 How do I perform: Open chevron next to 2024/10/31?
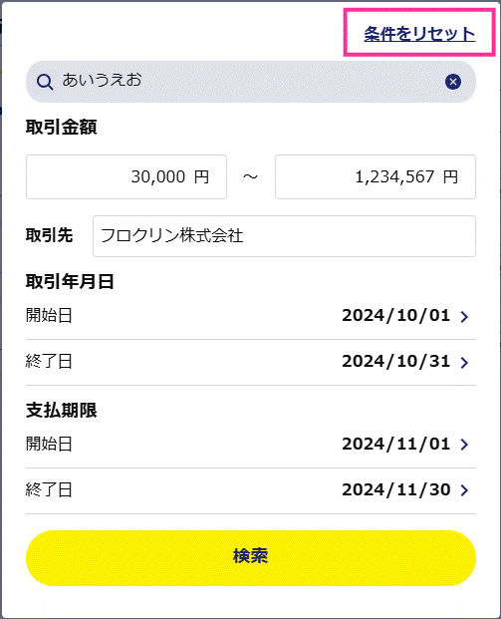click(464, 363)
